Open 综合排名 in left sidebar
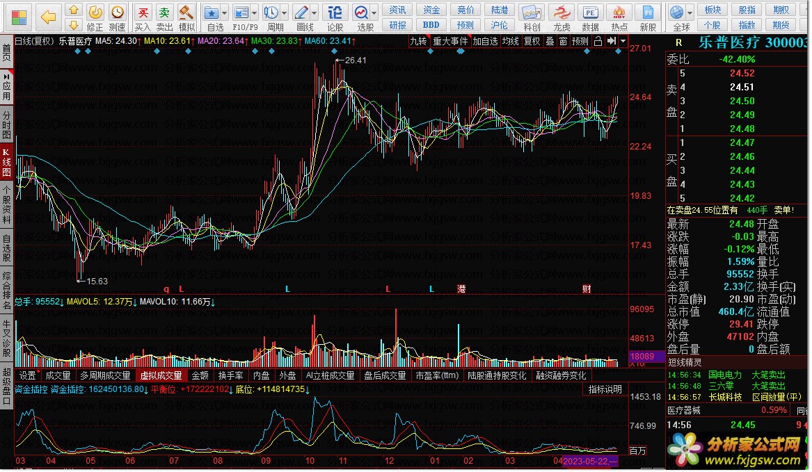Screen dimensions: 812x472 (6, 291)
